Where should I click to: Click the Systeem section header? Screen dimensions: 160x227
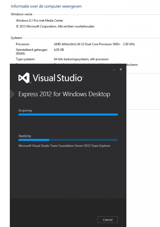click(x=16, y=38)
